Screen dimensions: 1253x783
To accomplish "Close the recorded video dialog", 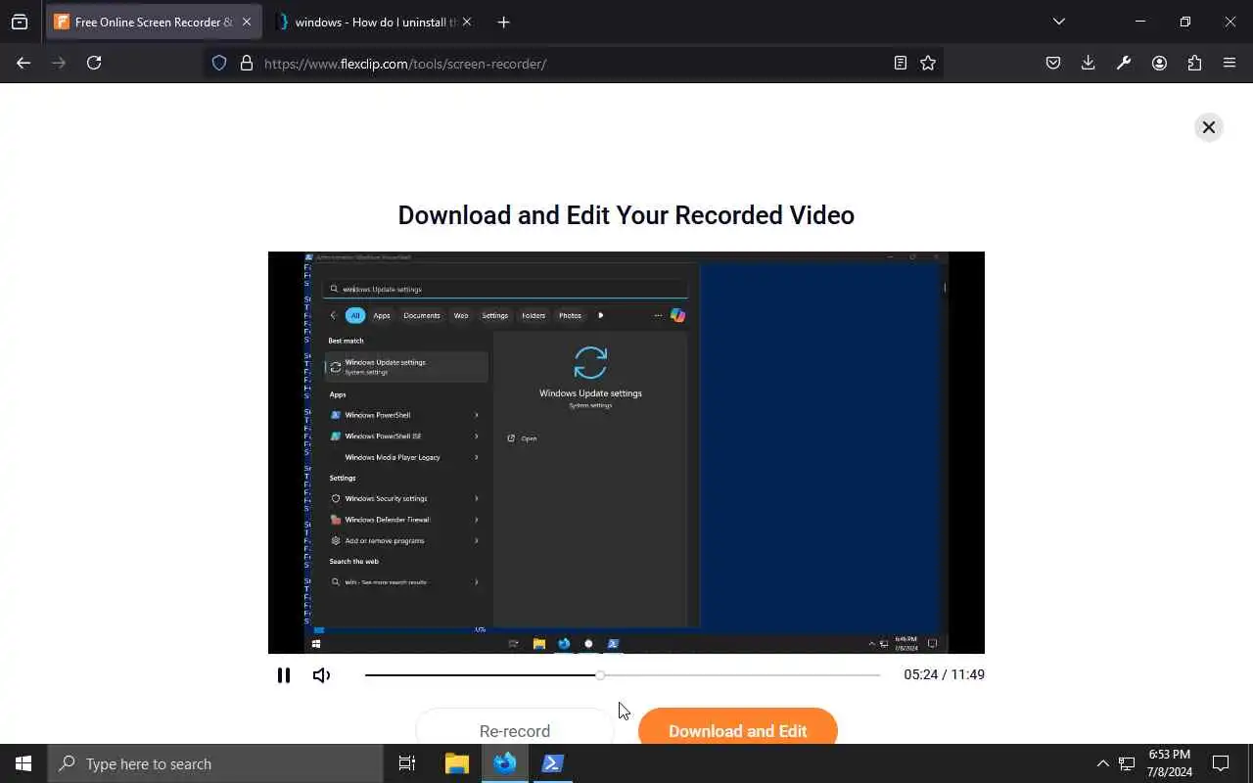I will point(1209,127).
